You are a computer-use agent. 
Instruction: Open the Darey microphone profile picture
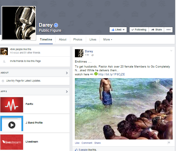coord(19,23)
